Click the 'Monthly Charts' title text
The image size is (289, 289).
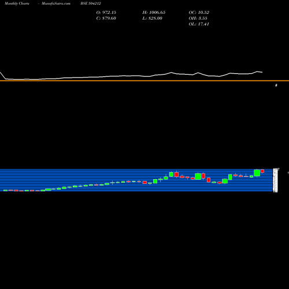(17, 3)
